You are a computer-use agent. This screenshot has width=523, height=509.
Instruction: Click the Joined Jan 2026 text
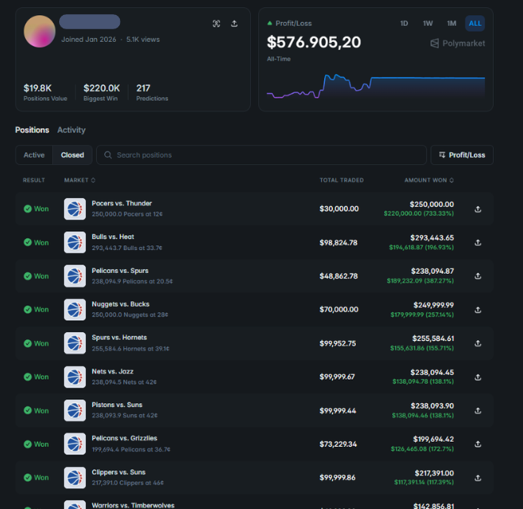[x=88, y=39]
